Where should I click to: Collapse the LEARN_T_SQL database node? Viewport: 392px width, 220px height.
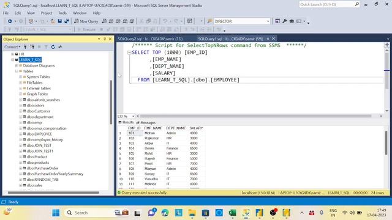[12, 60]
